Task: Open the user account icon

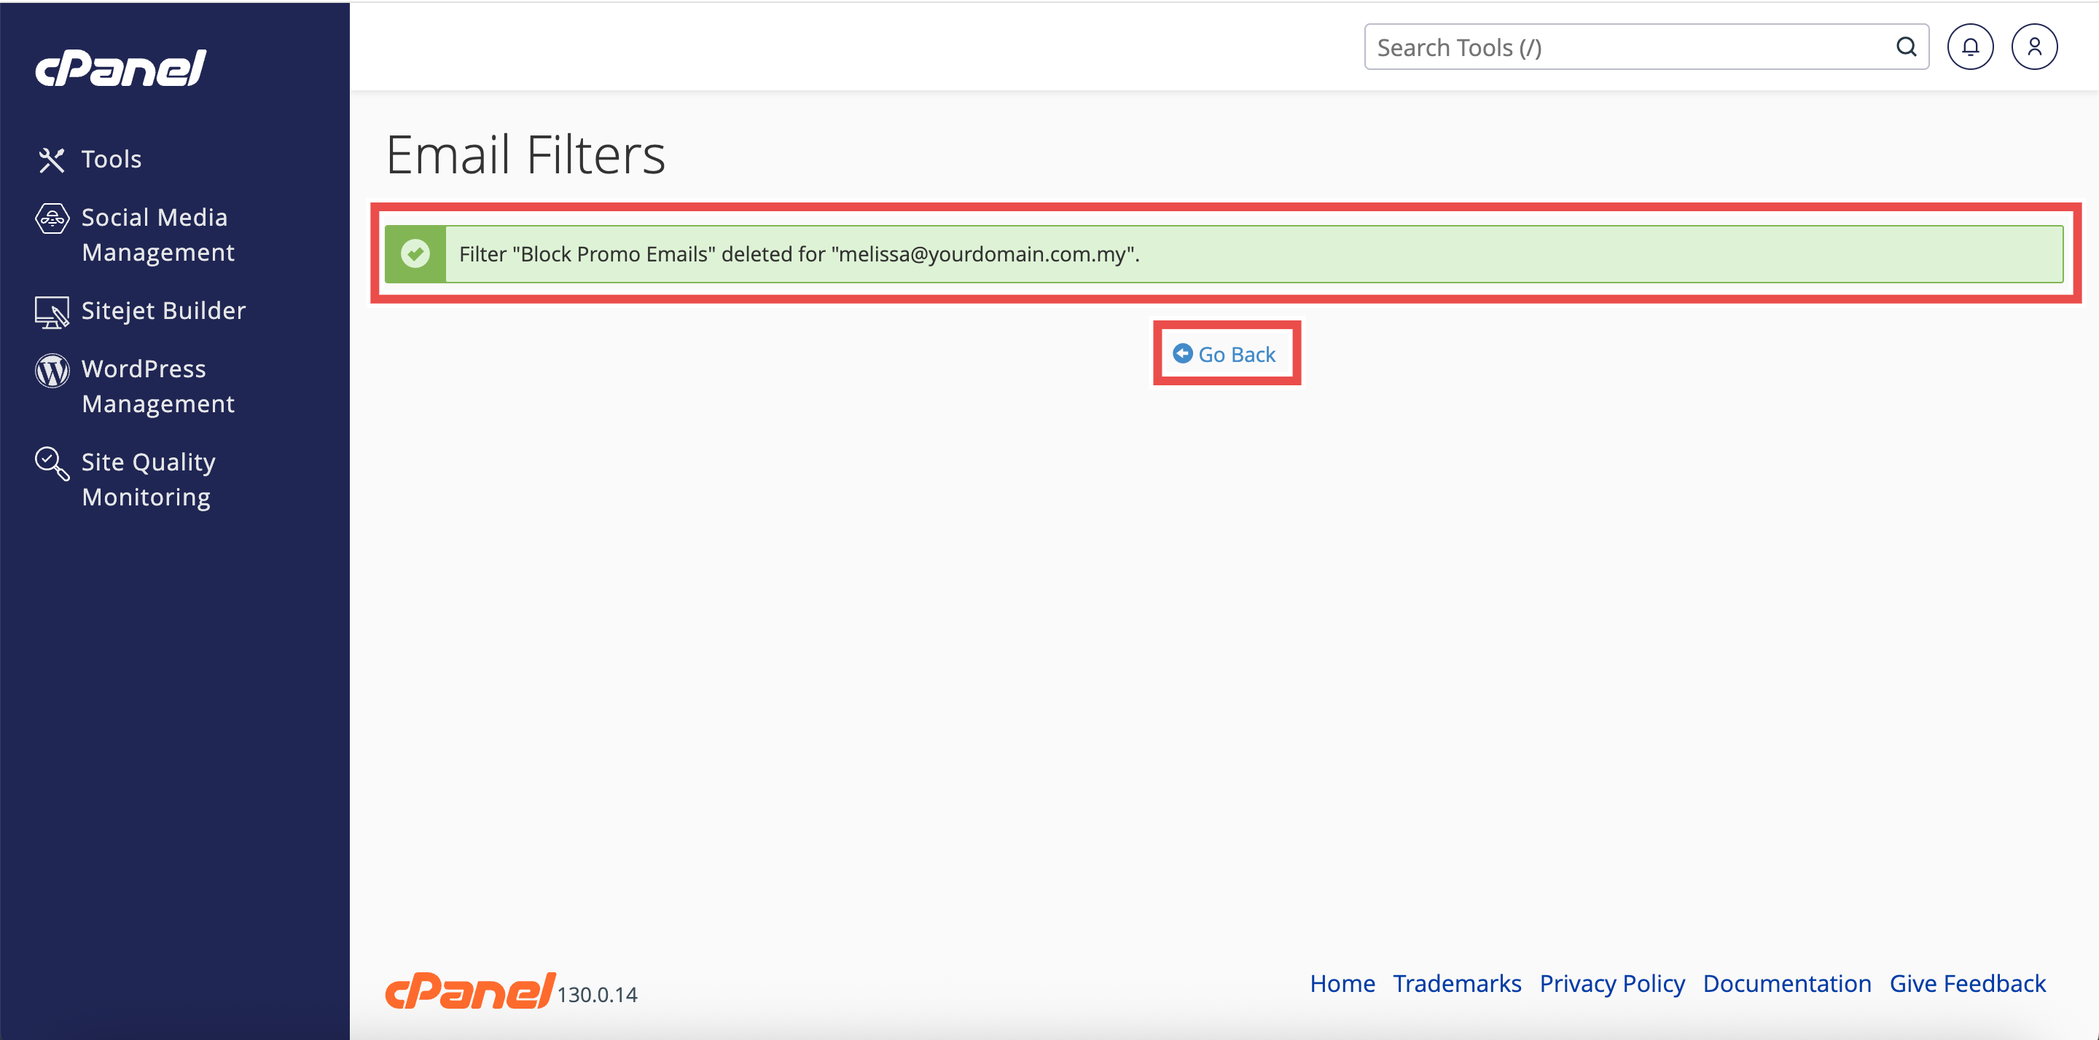Action: tap(2034, 47)
